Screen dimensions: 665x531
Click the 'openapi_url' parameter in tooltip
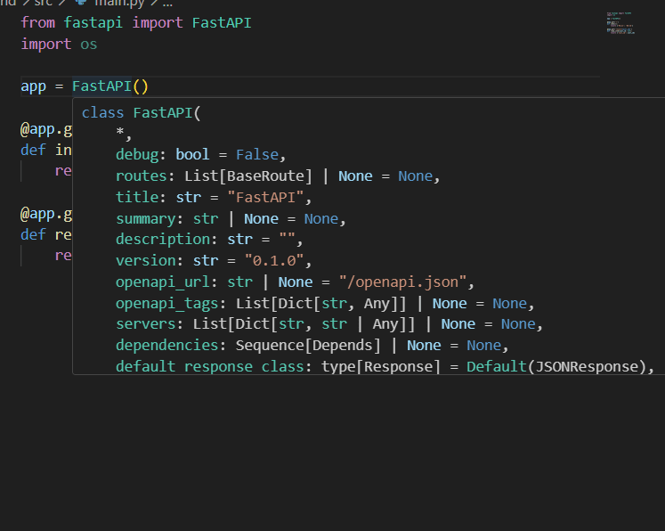click(163, 282)
